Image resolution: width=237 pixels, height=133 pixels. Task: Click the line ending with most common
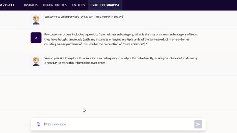pos(96,44)
